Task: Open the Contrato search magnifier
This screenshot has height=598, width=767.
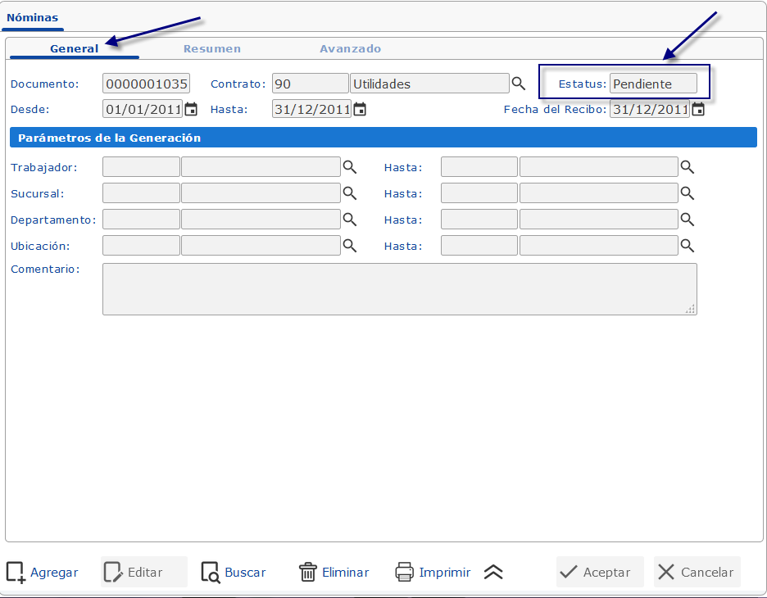Action: 519,84
